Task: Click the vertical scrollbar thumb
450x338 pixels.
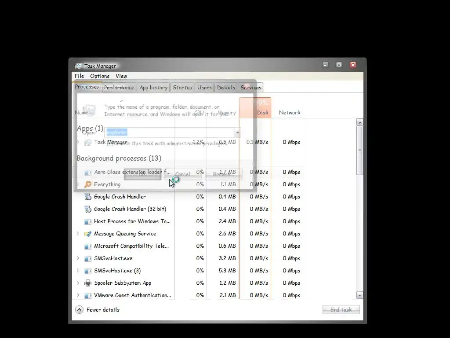Action: coord(359,151)
